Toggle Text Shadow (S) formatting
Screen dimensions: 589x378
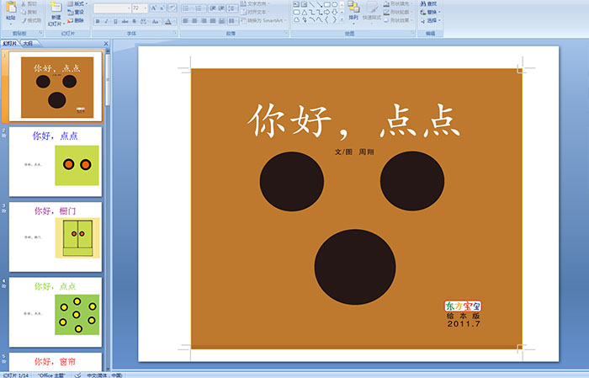[134, 21]
